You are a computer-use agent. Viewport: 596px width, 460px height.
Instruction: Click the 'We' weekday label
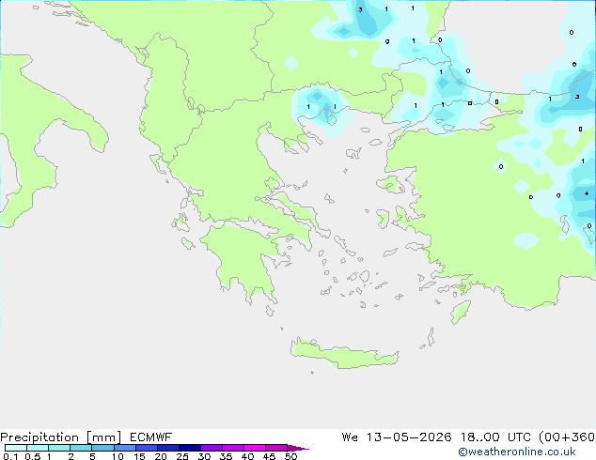(350, 437)
